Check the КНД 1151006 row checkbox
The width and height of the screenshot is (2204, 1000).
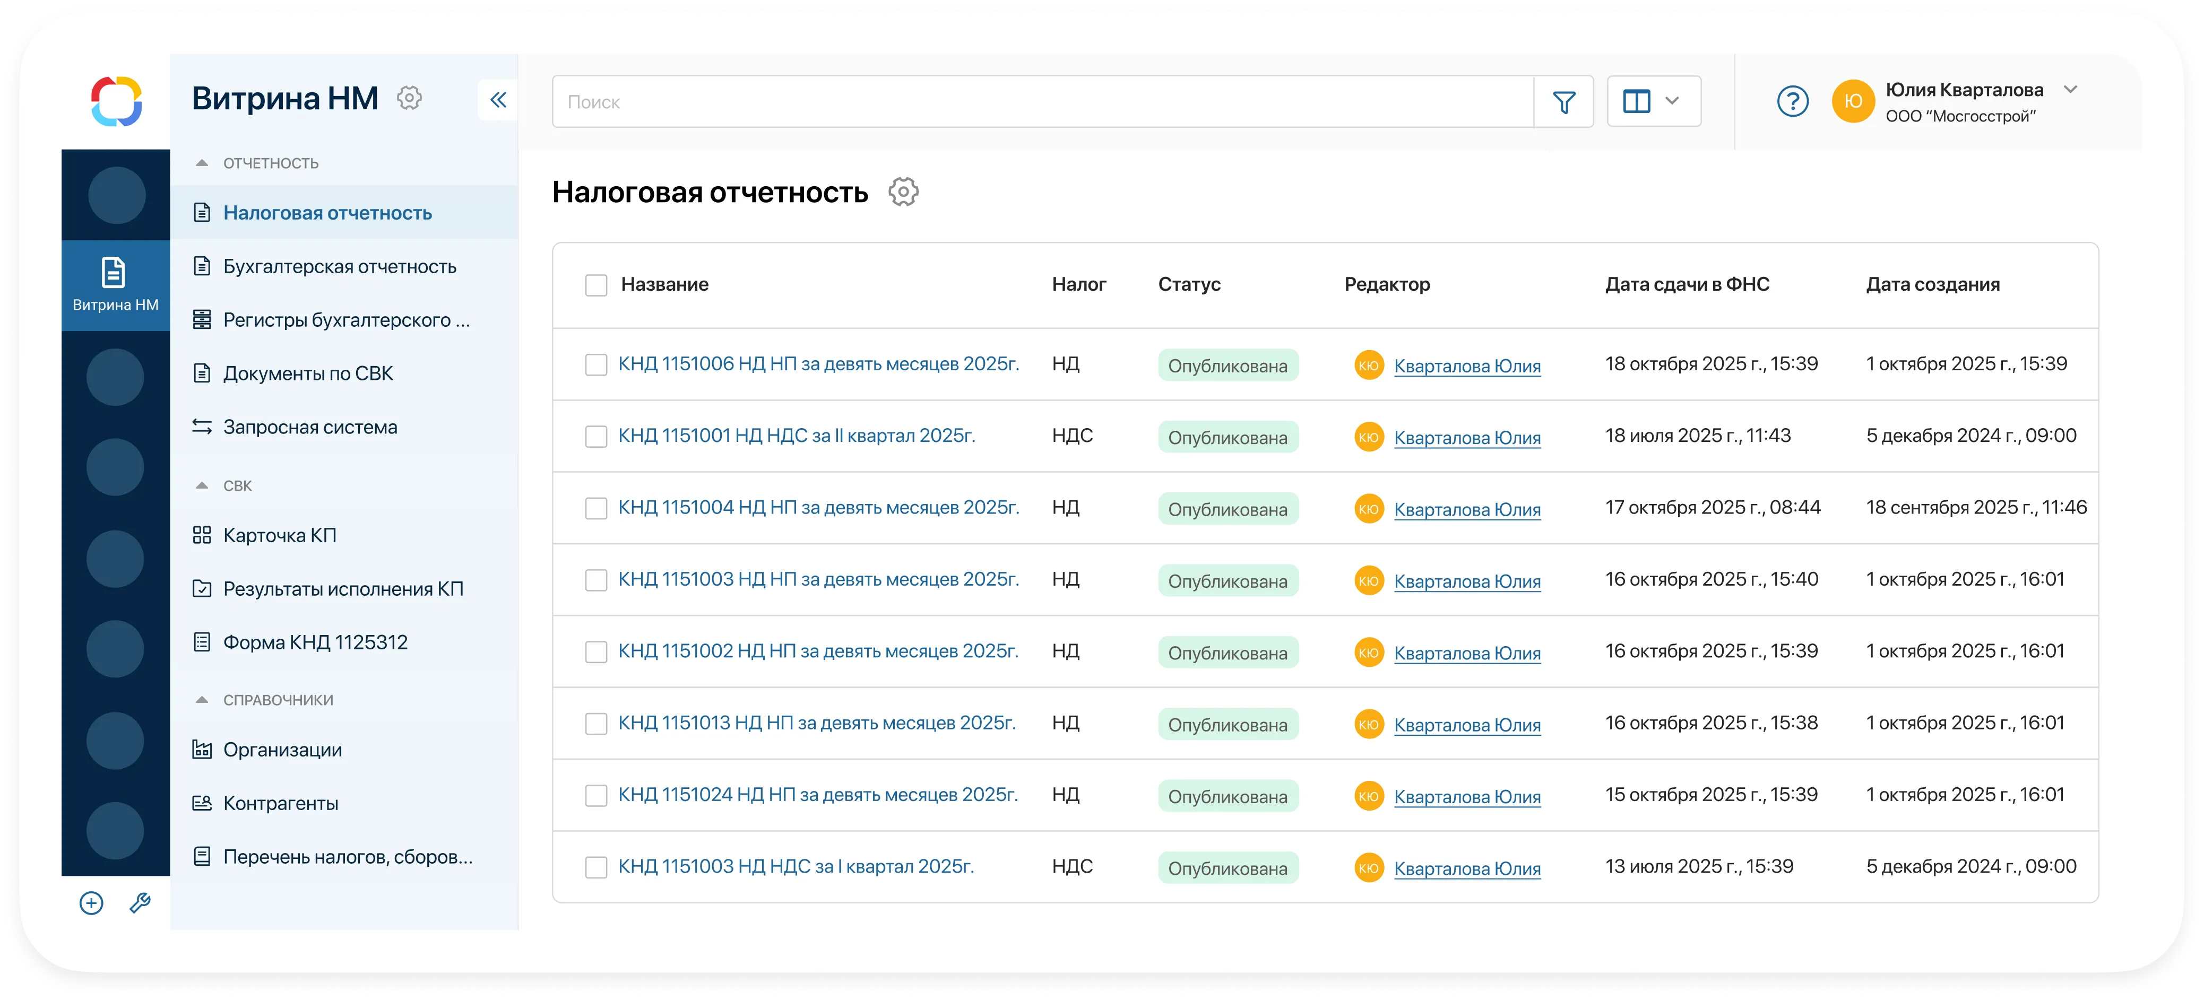tap(595, 366)
